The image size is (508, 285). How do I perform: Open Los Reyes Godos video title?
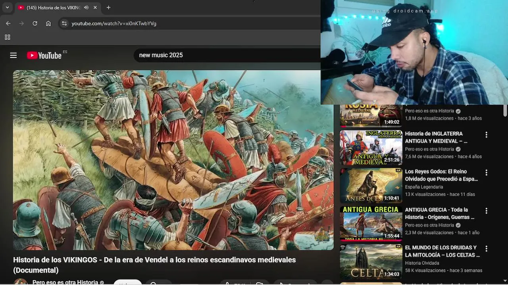pos(441,175)
